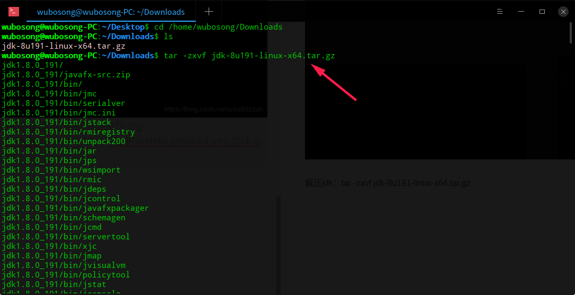
Task: Click the white 'jdk-8u191-linux-x64.tar.gz' ls output
Action: (x=64, y=46)
